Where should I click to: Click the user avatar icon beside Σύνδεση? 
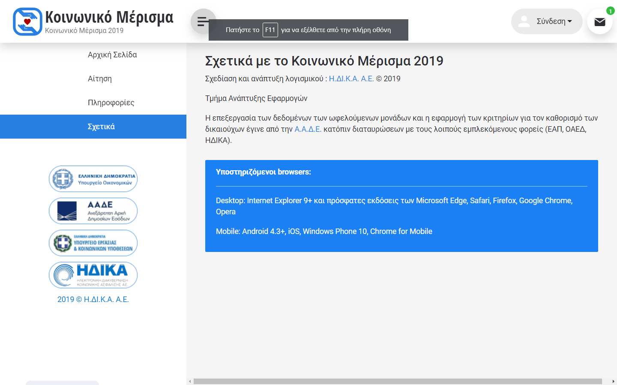[524, 21]
